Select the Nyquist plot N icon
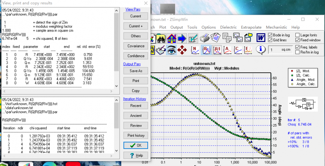325x166 pixels. point(195,50)
